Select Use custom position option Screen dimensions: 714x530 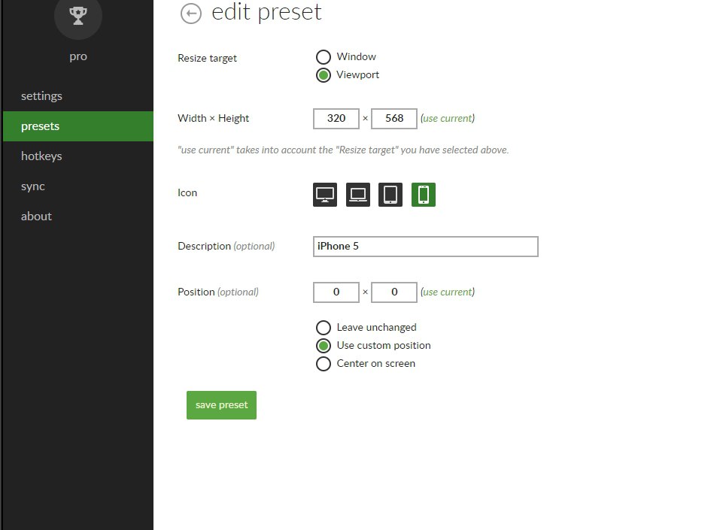324,346
